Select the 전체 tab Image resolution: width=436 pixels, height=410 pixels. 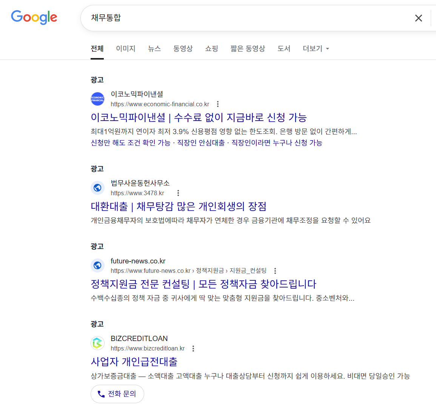97,49
